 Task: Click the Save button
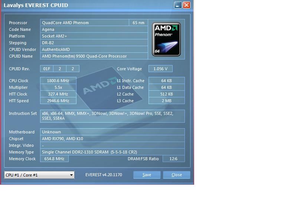pyautogui.click(x=147, y=175)
